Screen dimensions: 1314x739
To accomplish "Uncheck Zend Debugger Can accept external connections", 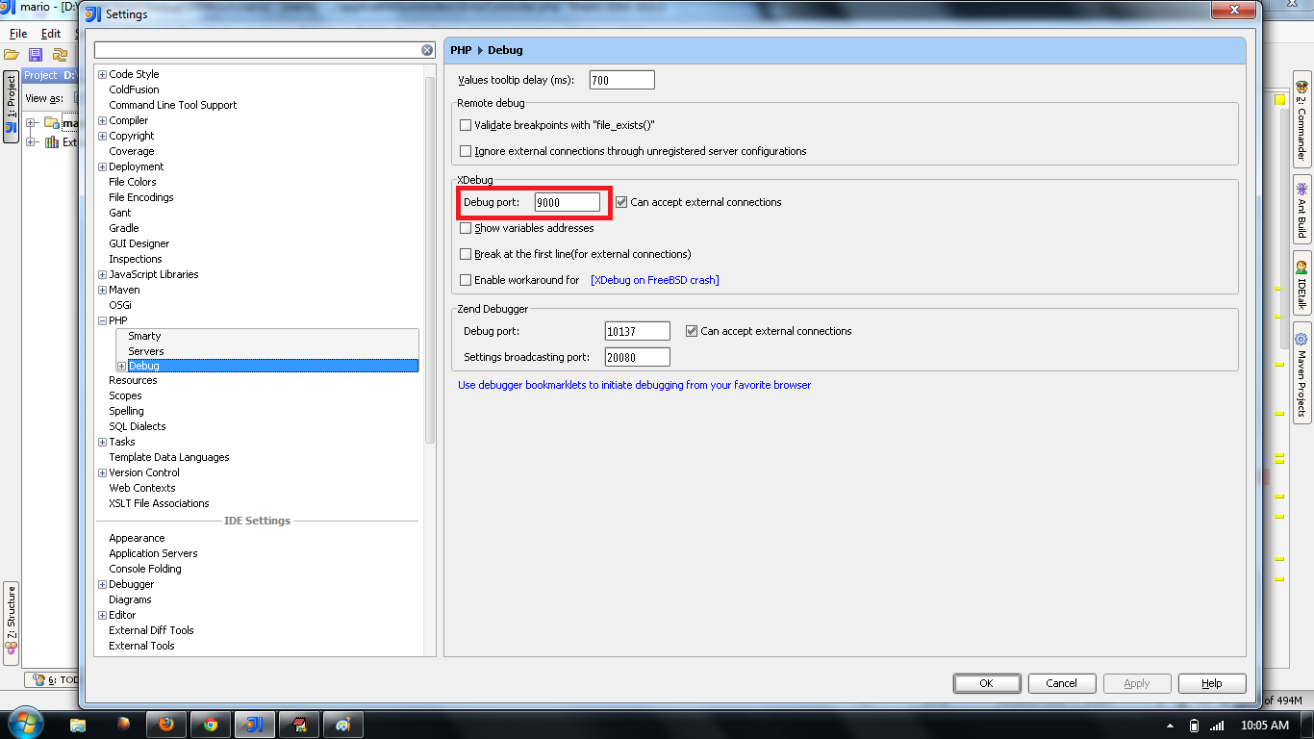I will pyautogui.click(x=692, y=331).
